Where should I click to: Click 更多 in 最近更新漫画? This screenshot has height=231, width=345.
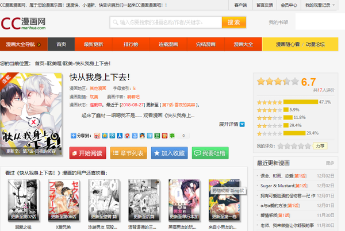point(330,163)
